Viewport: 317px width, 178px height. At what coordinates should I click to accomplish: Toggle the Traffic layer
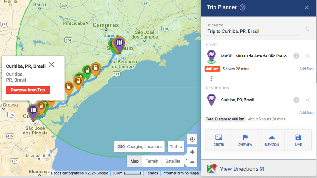point(176,147)
